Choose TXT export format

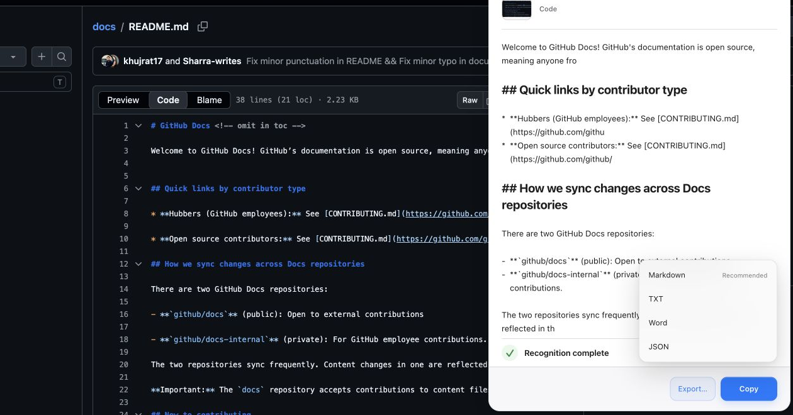pos(708,299)
